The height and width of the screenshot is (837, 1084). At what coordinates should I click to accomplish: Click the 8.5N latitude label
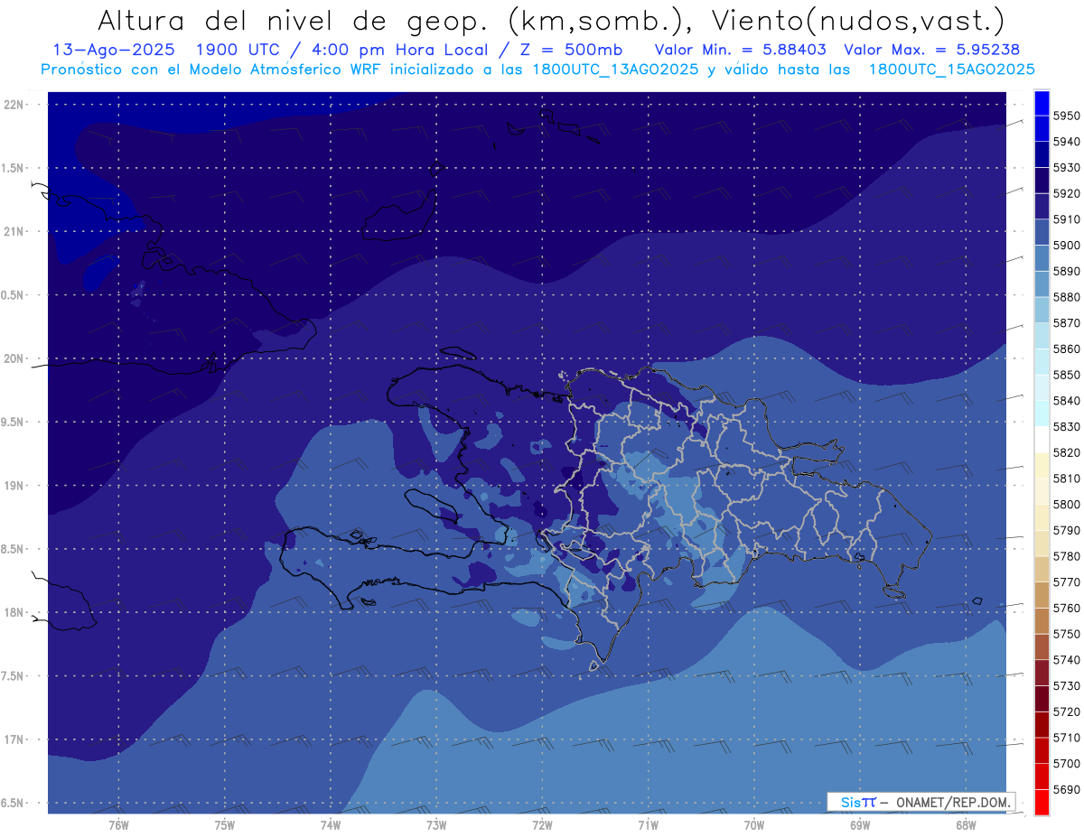[14, 549]
